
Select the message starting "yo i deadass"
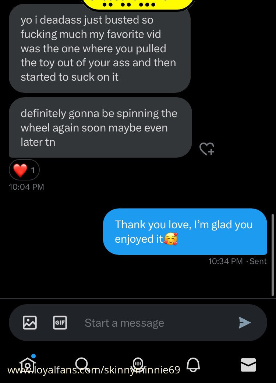pos(99,48)
